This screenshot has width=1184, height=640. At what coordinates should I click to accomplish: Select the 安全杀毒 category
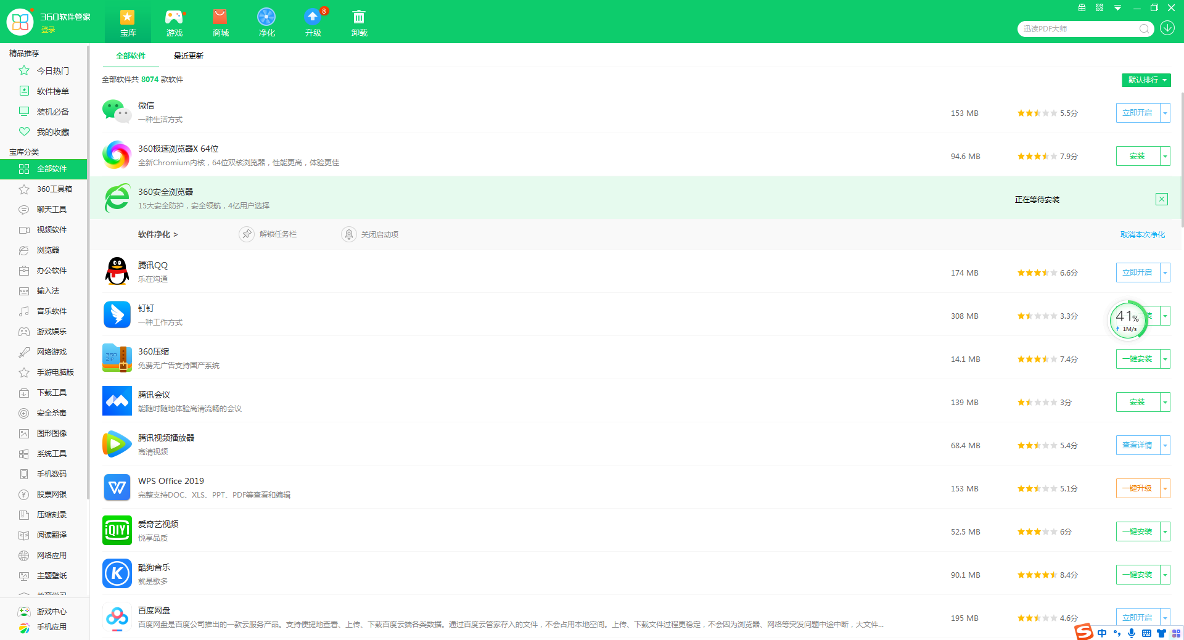point(44,413)
